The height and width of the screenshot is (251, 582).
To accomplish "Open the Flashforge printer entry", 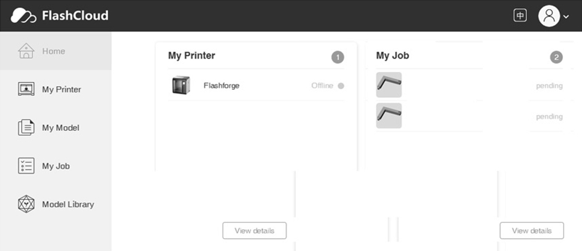I will 256,85.
